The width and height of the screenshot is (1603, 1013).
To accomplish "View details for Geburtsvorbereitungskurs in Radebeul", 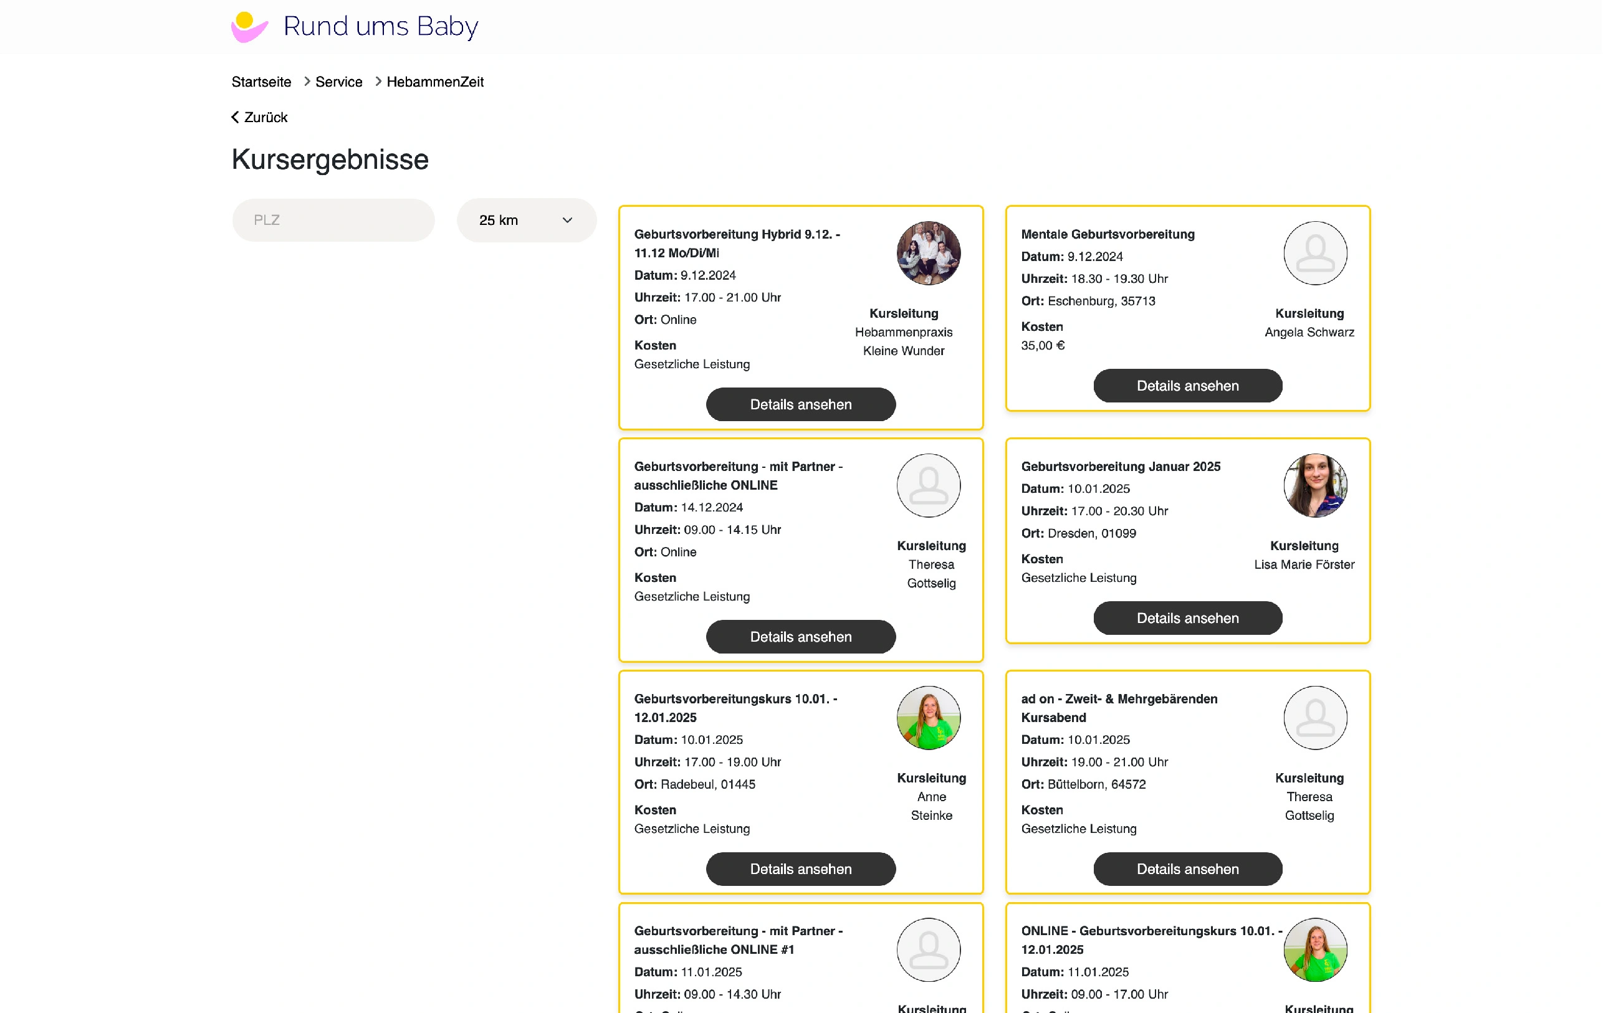I will point(801,869).
